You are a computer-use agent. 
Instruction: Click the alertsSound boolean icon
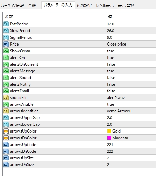click(6, 78)
